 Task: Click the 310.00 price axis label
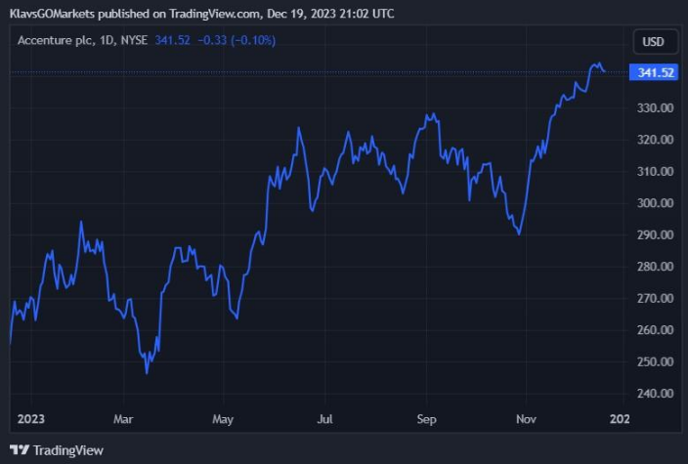point(655,171)
